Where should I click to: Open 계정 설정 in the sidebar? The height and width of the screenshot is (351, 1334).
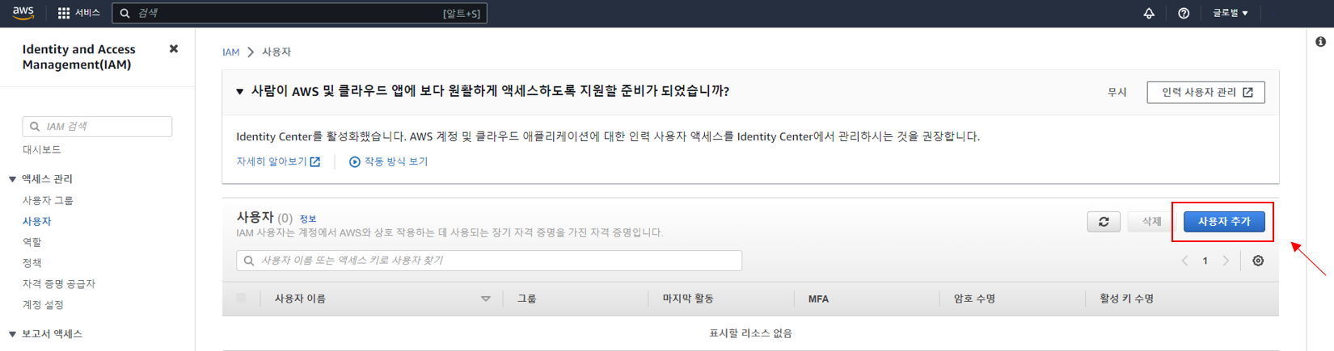43,305
